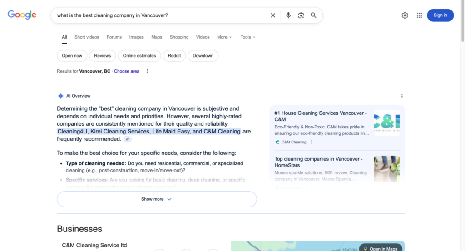Open Google apps grid icon

pos(419,15)
